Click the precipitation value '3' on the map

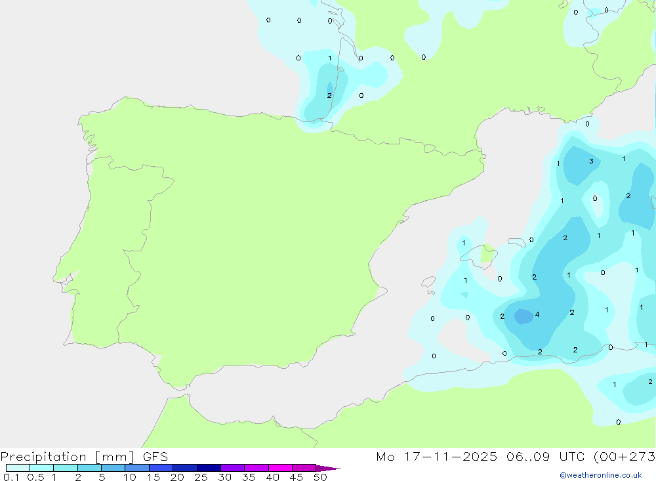[591, 161]
